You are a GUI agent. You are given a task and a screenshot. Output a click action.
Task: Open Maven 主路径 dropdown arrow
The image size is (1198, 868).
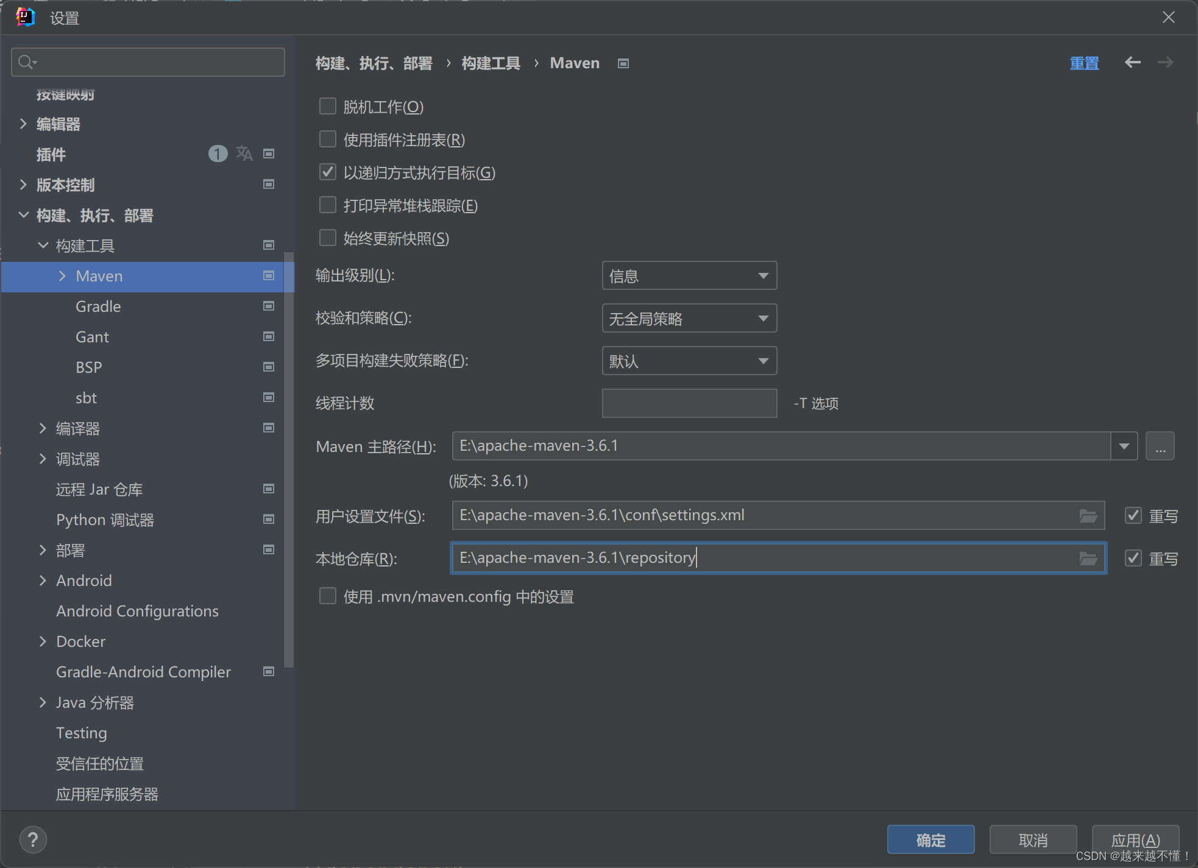click(1124, 446)
